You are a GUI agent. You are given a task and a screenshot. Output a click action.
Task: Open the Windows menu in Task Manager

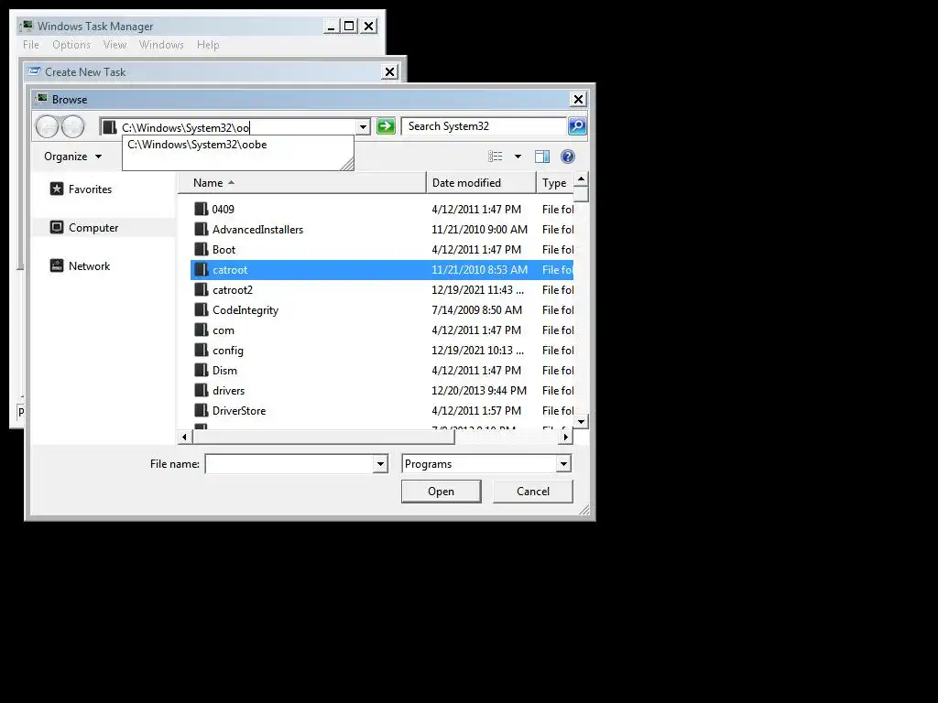click(161, 45)
